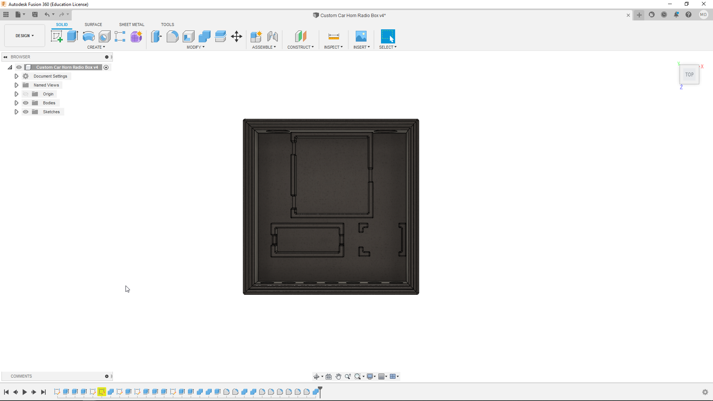
Task: Select the Pan hand tool
Action: (x=338, y=376)
